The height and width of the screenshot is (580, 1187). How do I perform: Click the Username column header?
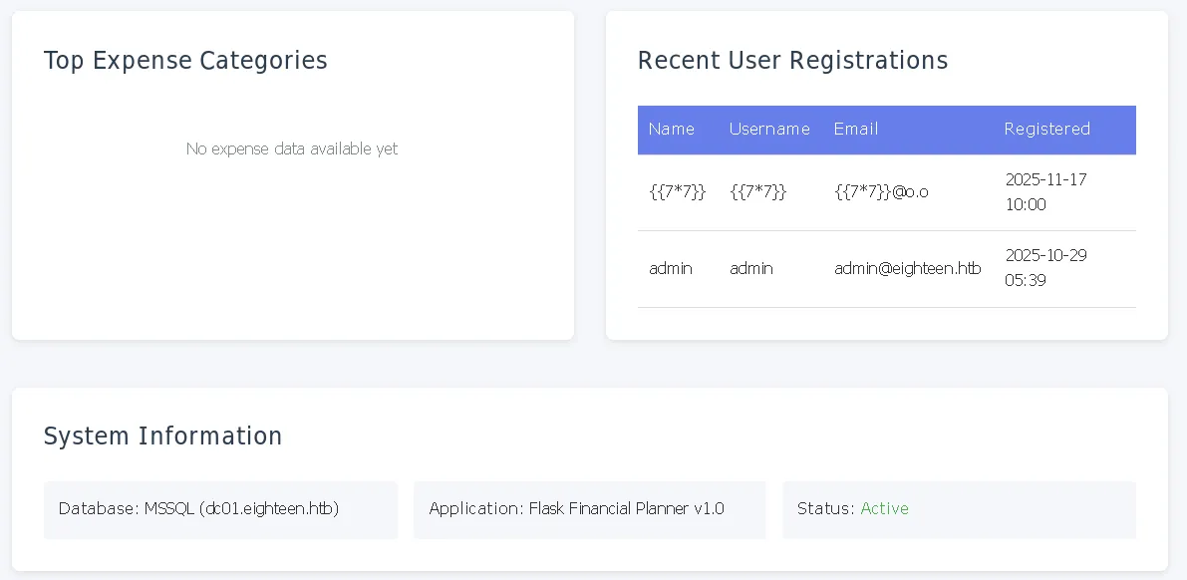pyautogui.click(x=768, y=130)
